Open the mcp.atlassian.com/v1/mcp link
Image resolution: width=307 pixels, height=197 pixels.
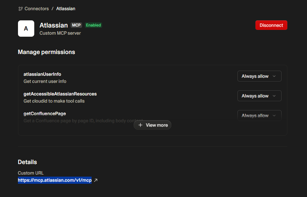(55, 180)
